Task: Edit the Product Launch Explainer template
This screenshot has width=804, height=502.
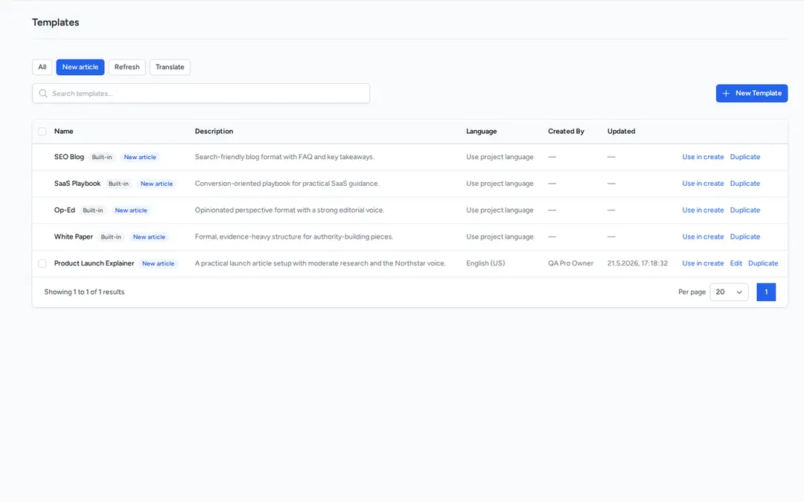Action: click(x=736, y=263)
